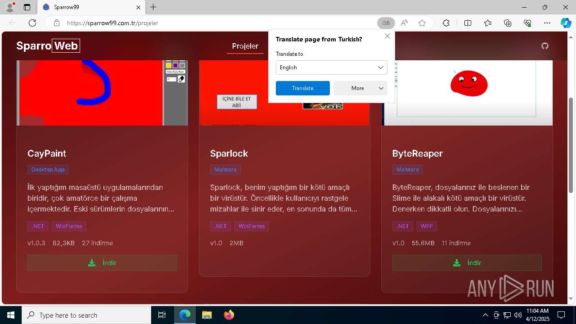Open Browser essentials heart icon
This screenshot has width=576, height=324.
(527, 23)
